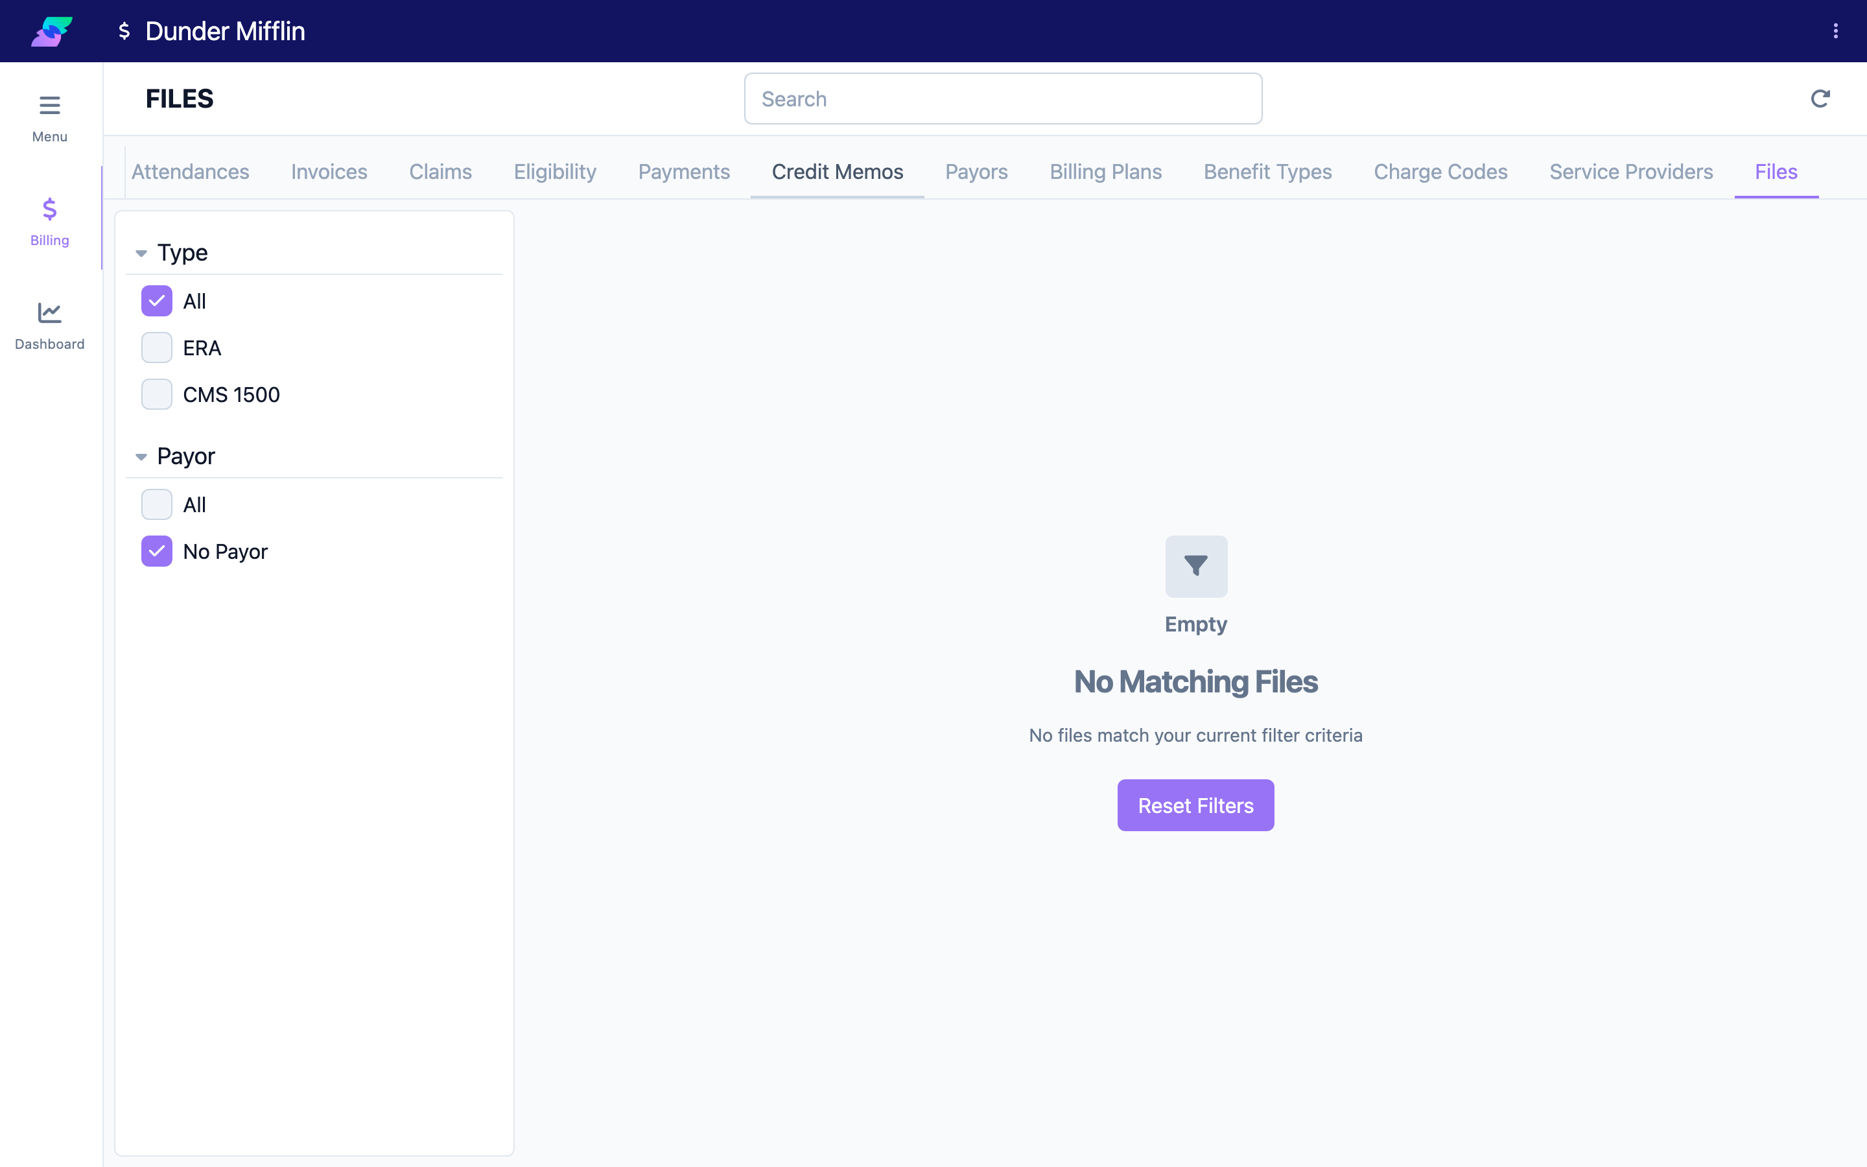The height and width of the screenshot is (1167, 1867).
Task: Open the three-dot options menu
Action: point(1835,31)
